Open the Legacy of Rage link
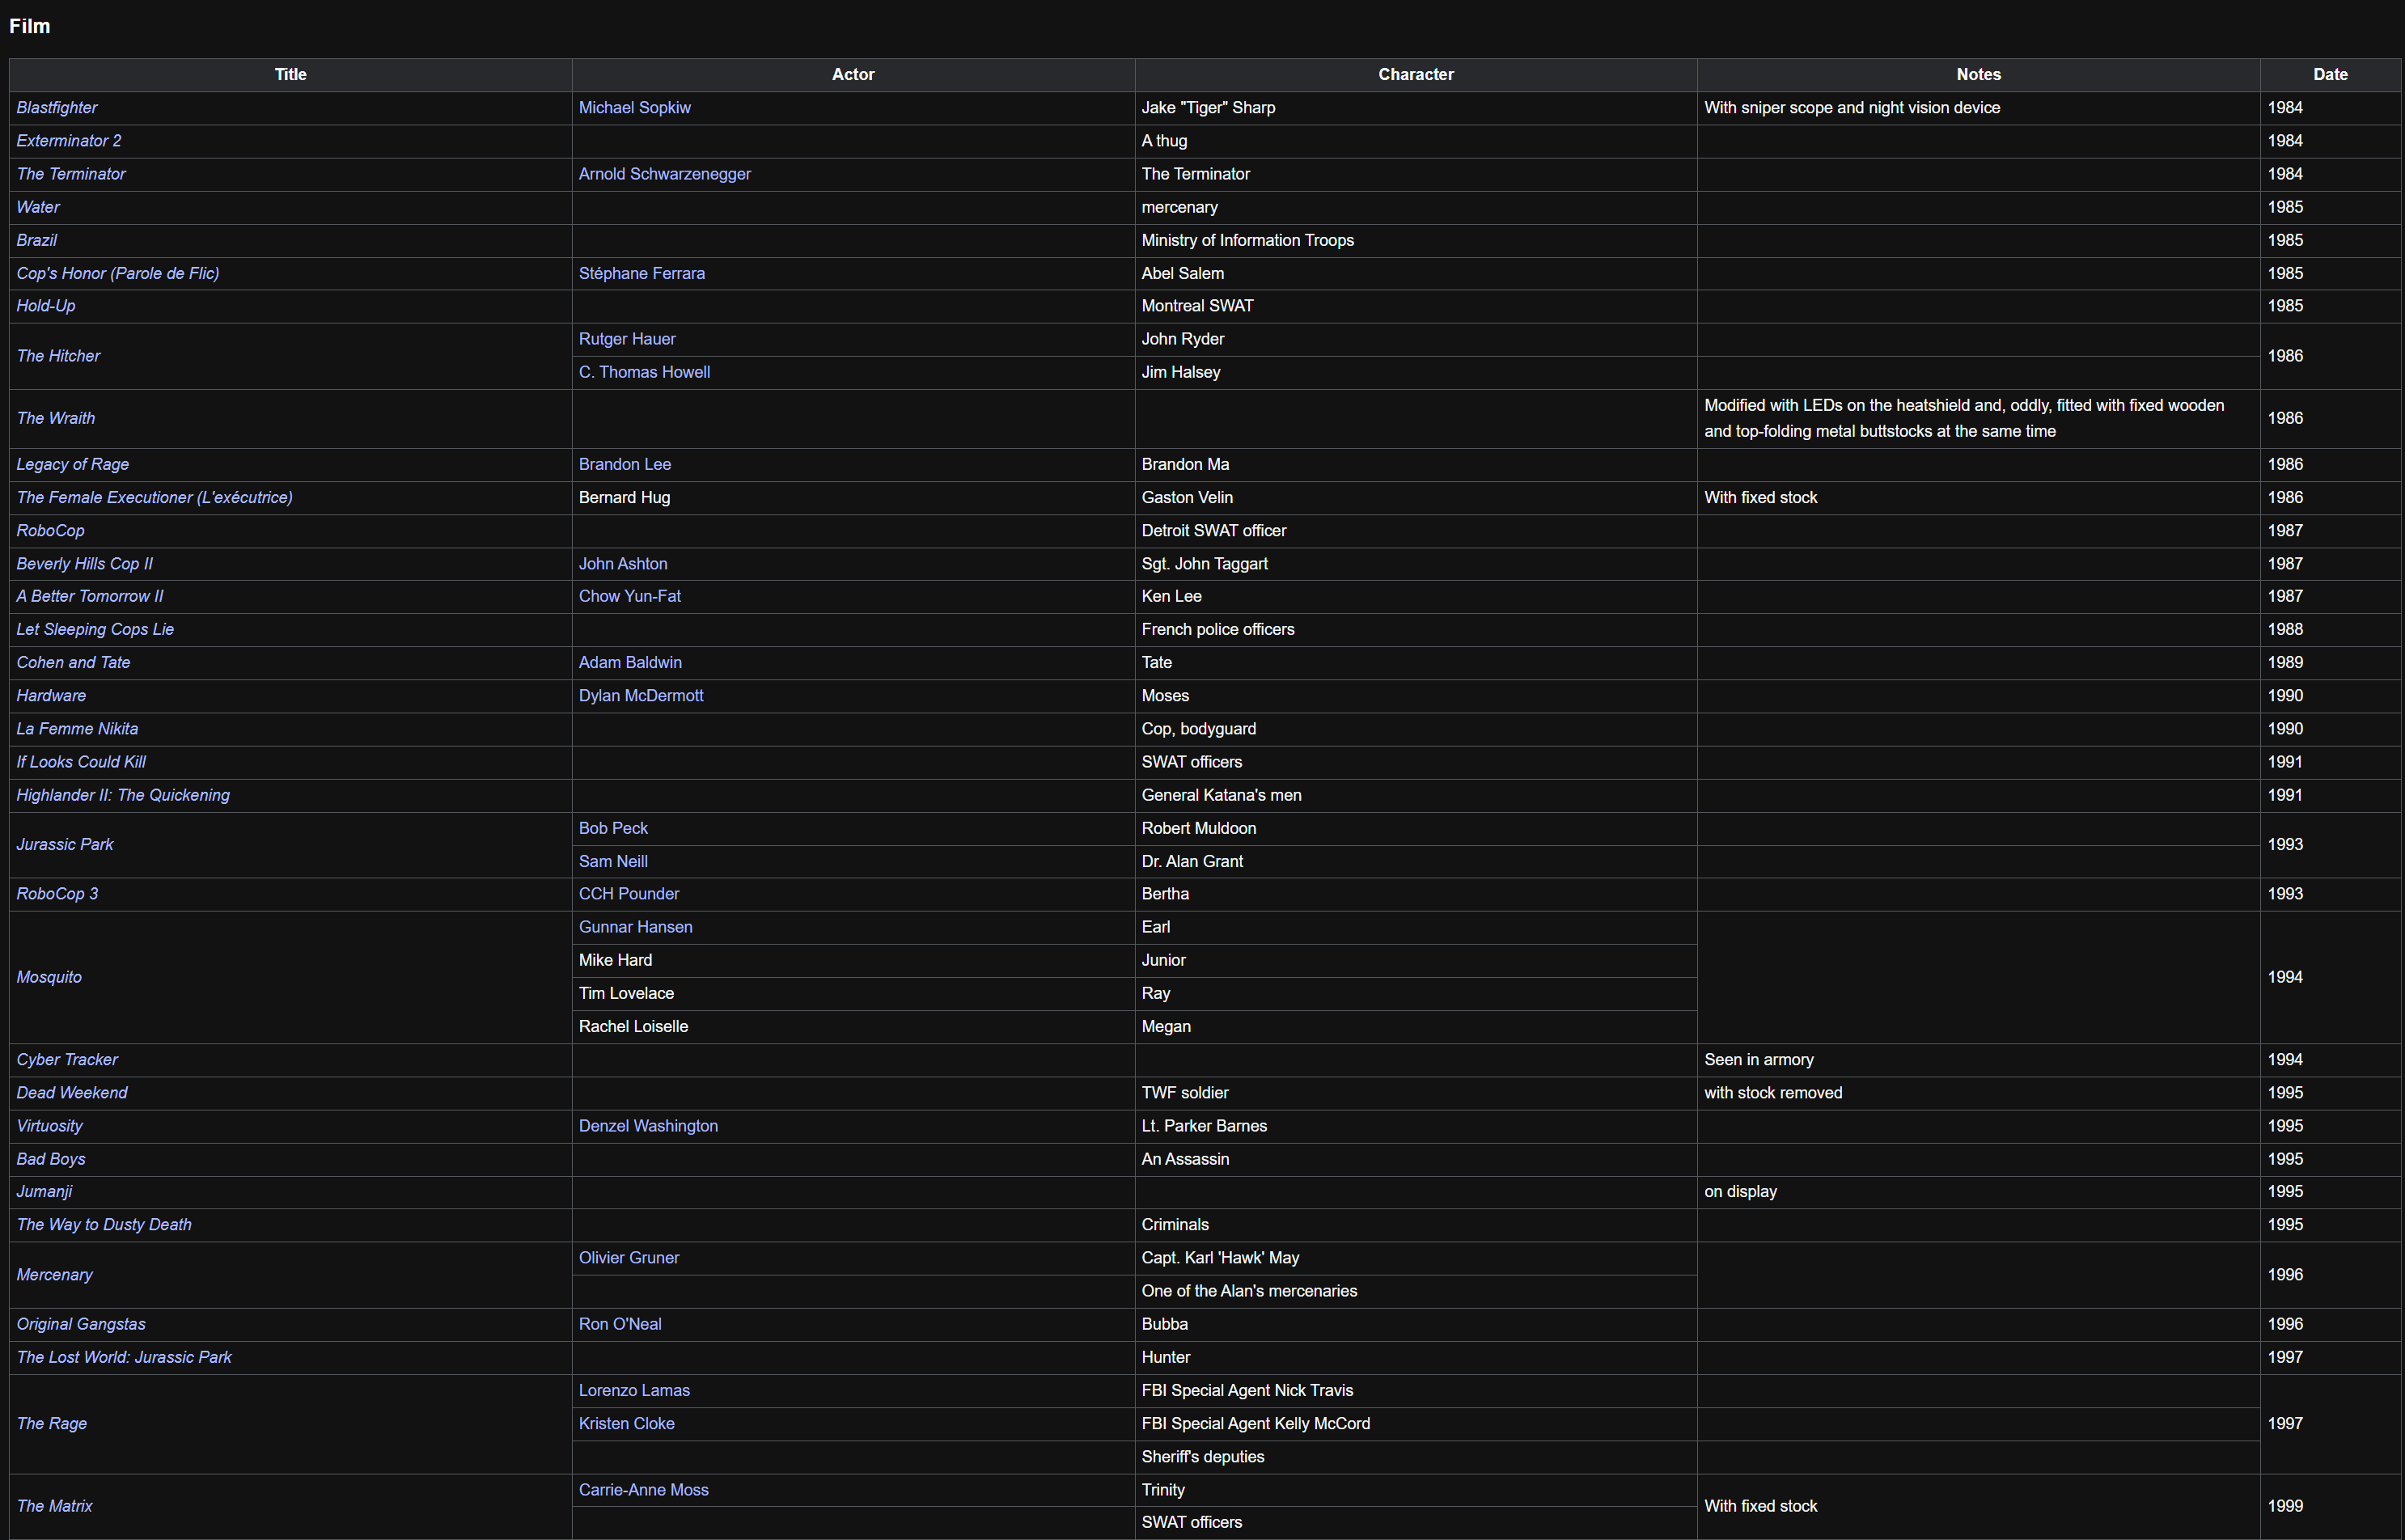 (73, 464)
